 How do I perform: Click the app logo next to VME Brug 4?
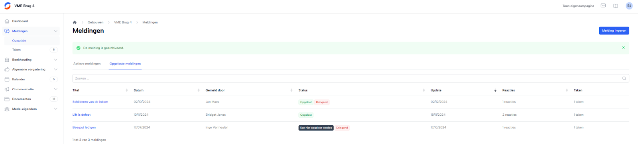point(7,6)
